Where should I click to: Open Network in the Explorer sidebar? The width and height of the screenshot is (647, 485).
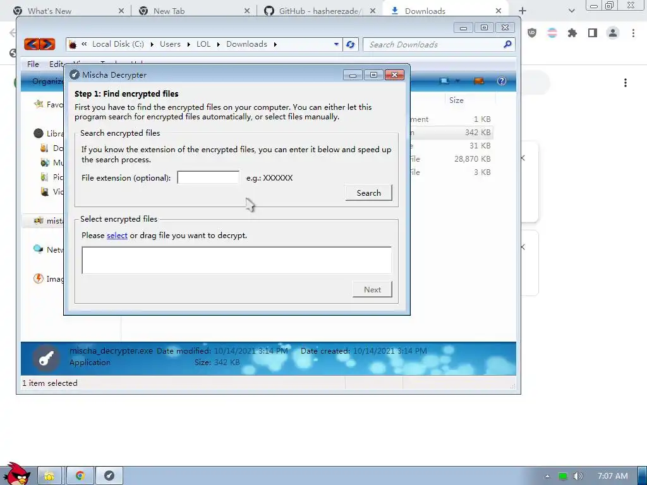click(49, 249)
